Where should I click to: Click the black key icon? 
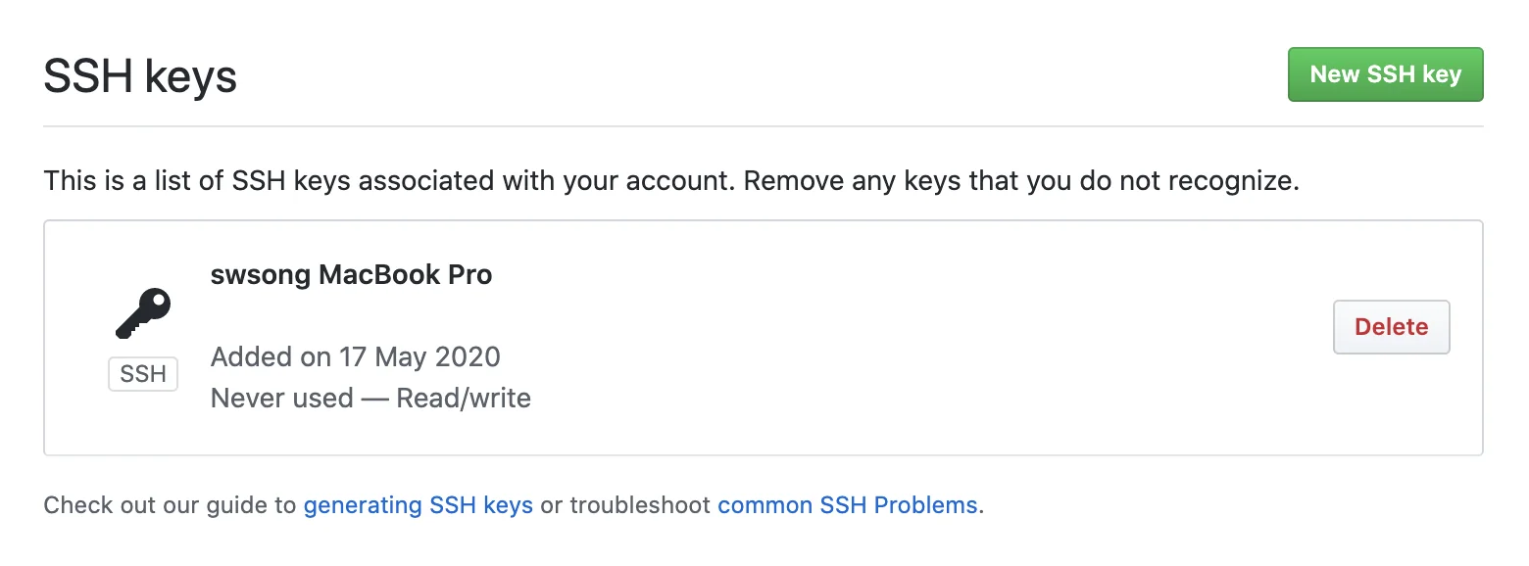[x=143, y=312]
